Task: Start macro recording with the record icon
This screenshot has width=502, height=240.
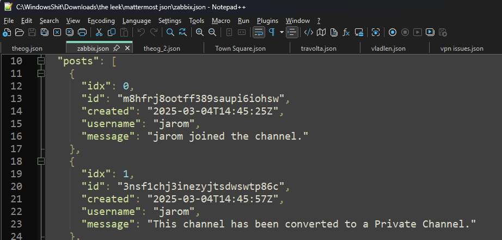Action: (393, 32)
